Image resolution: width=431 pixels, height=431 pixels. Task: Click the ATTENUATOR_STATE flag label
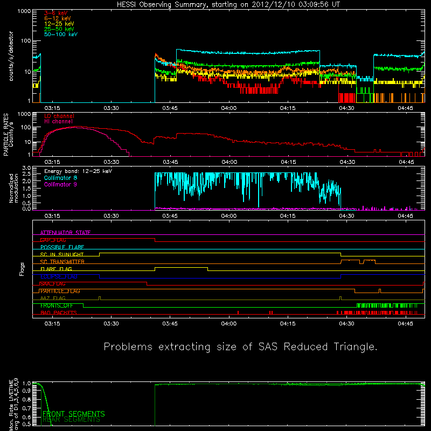point(65,233)
